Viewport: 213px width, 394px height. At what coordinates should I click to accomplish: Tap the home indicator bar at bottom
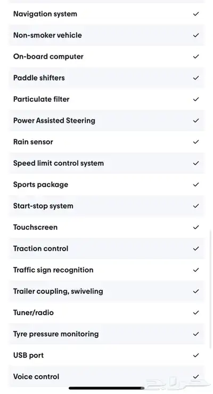coord(106,388)
